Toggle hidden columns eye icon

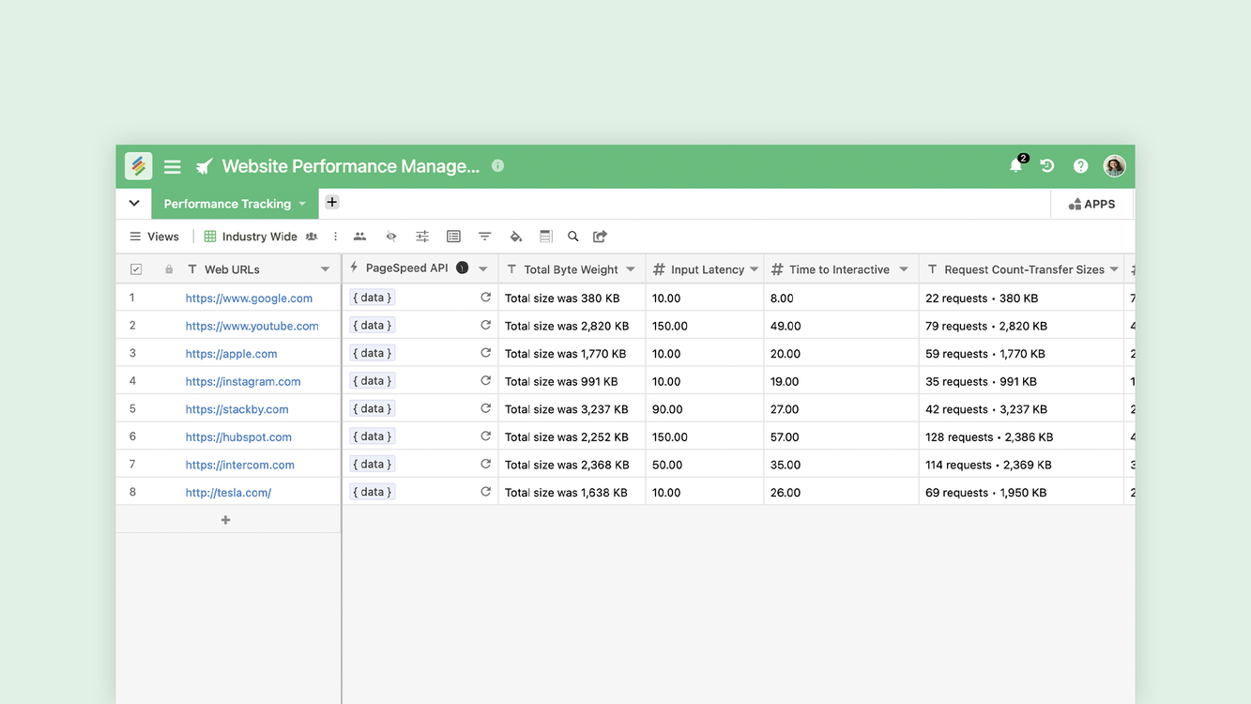pos(391,237)
